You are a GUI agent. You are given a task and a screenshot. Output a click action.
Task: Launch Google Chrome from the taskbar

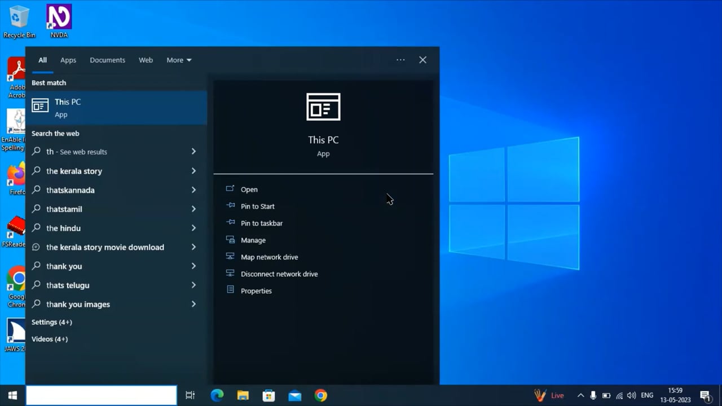320,395
